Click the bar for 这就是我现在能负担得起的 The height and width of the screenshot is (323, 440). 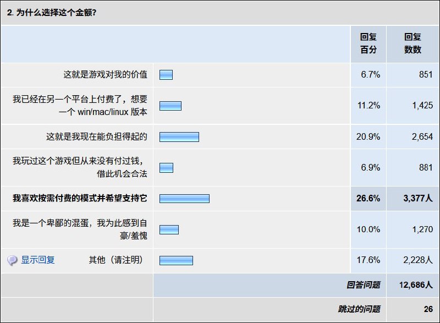coord(179,136)
